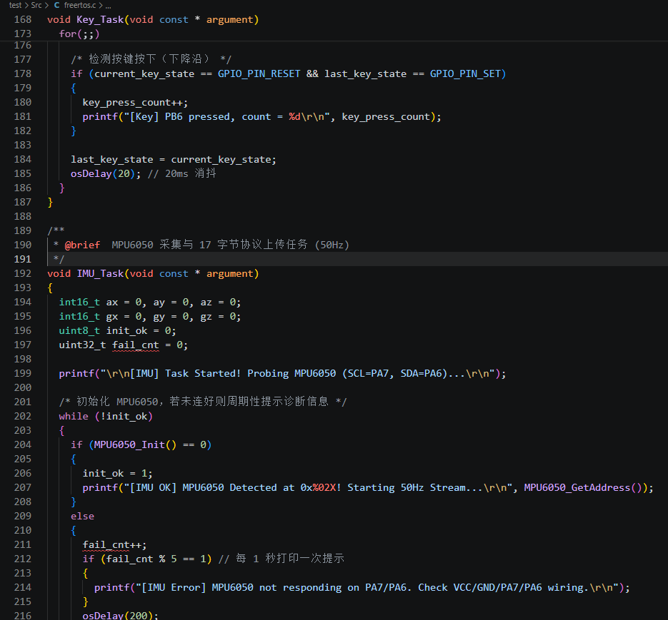The height and width of the screenshot is (620, 668).
Task: Click "key_press_count++" statement
Action: (135, 103)
